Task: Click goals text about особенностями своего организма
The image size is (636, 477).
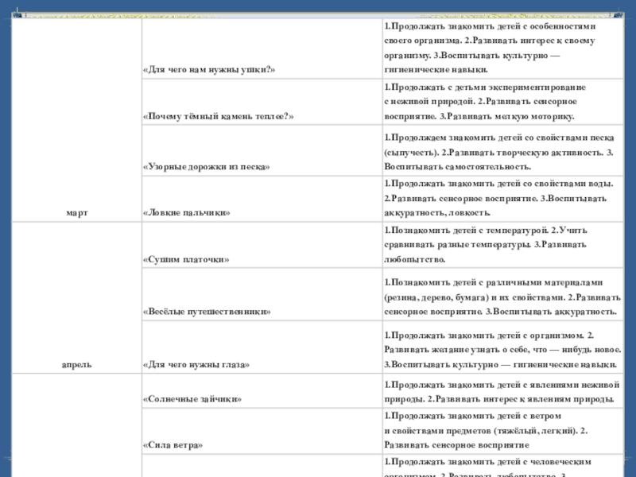Action: pyautogui.click(x=490, y=48)
